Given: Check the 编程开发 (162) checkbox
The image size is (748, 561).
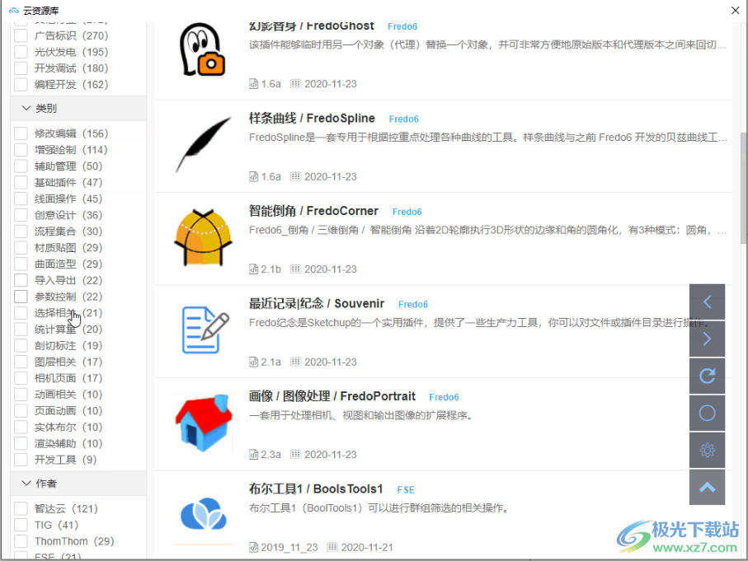Looking at the screenshot, I should (x=21, y=84).
